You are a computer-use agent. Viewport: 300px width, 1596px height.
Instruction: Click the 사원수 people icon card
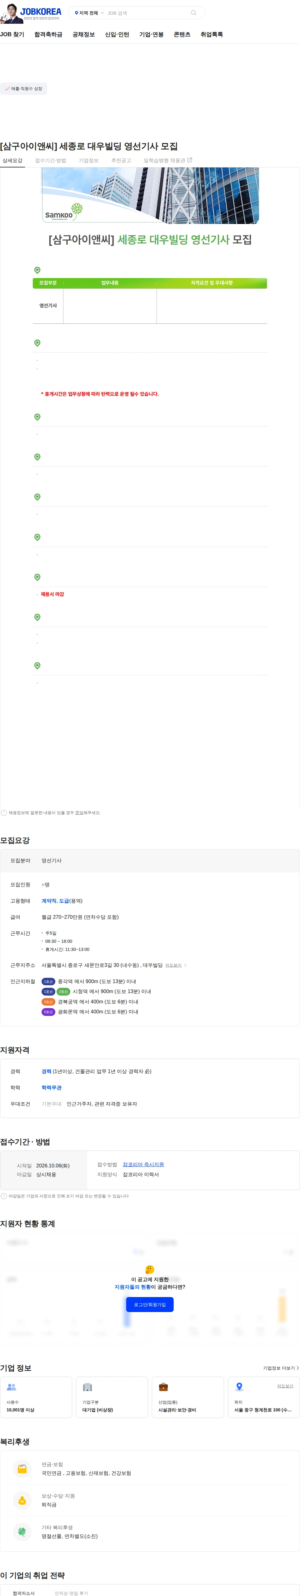point(36,1397)
